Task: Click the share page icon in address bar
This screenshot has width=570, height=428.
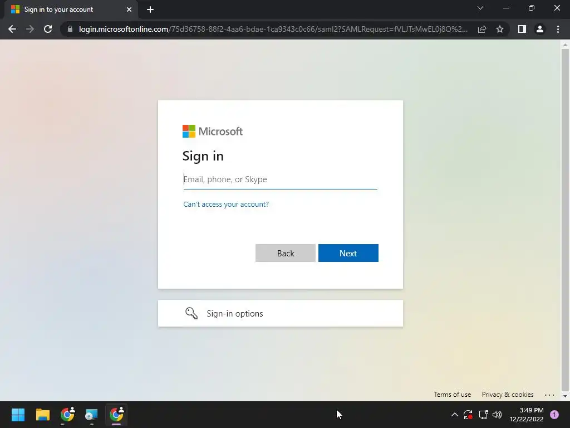Action: pyautogui.click(x=482, y=29)
